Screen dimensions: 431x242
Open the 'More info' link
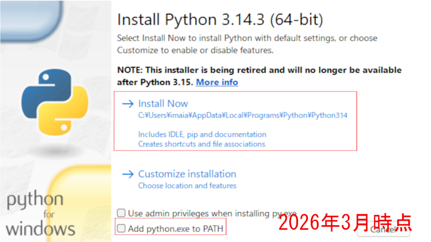[217, 82]
